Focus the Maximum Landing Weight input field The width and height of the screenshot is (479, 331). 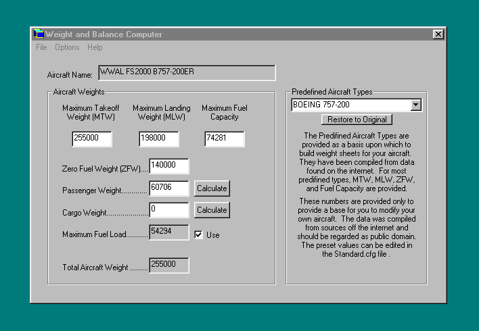(159, 139)
